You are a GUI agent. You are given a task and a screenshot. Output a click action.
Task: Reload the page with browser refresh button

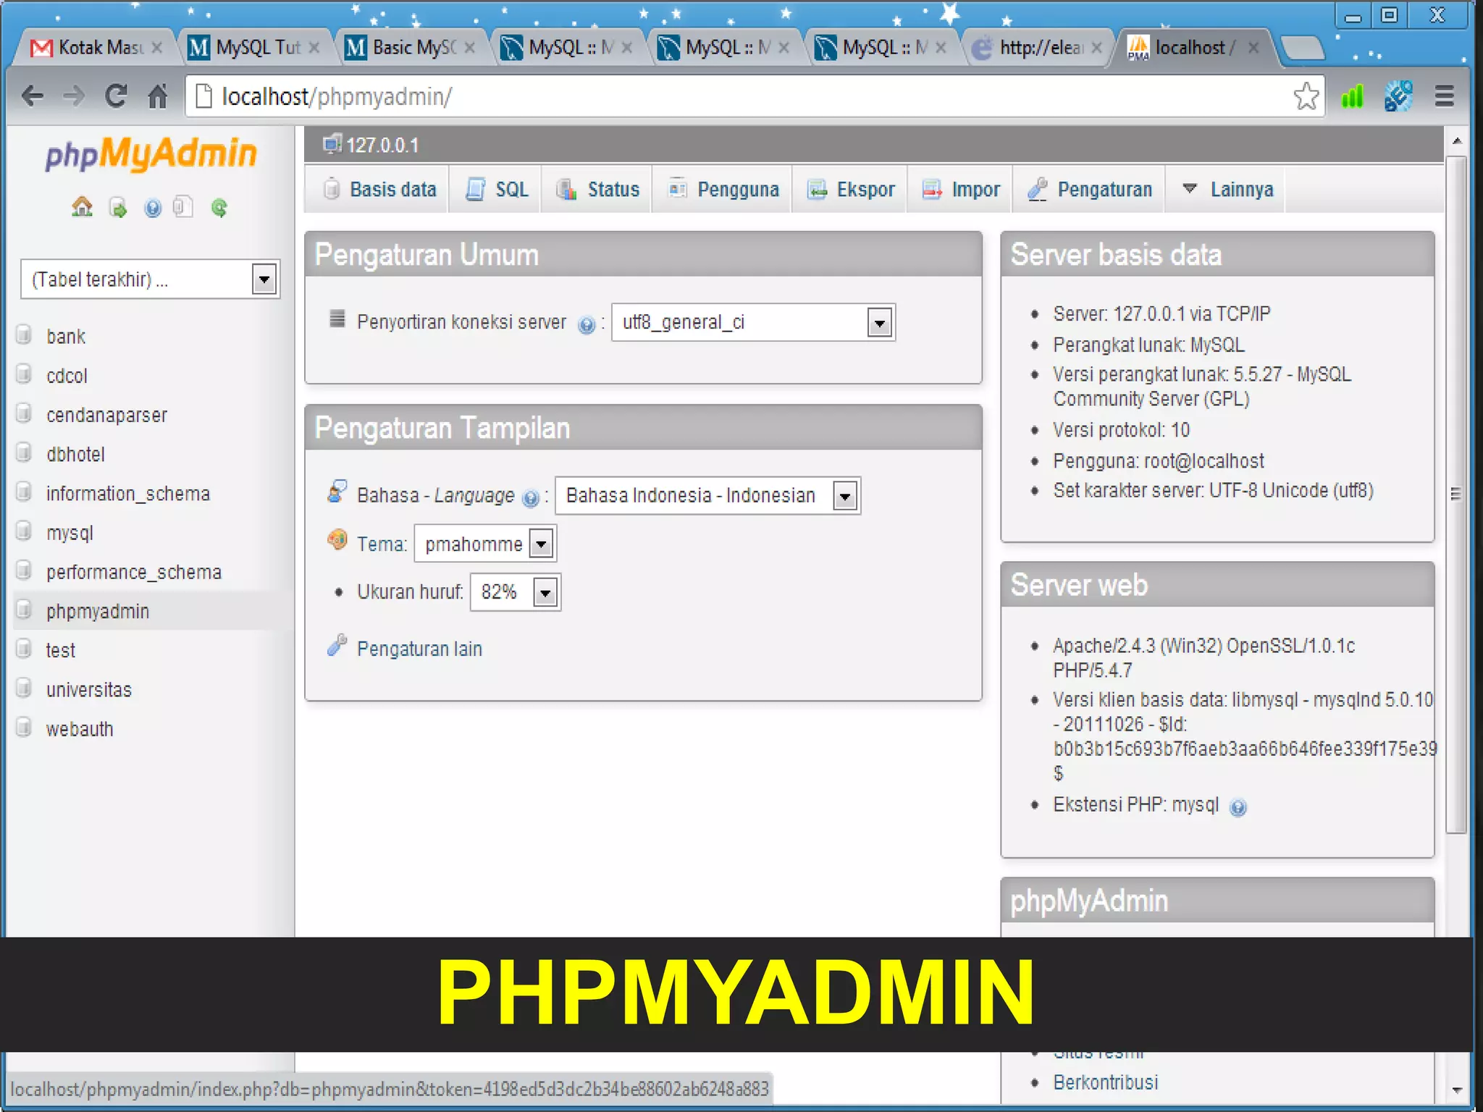coord(116,96)
